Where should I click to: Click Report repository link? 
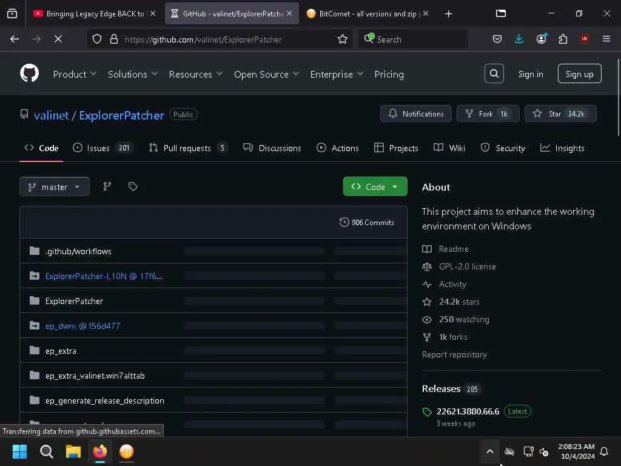coord(454,354)
